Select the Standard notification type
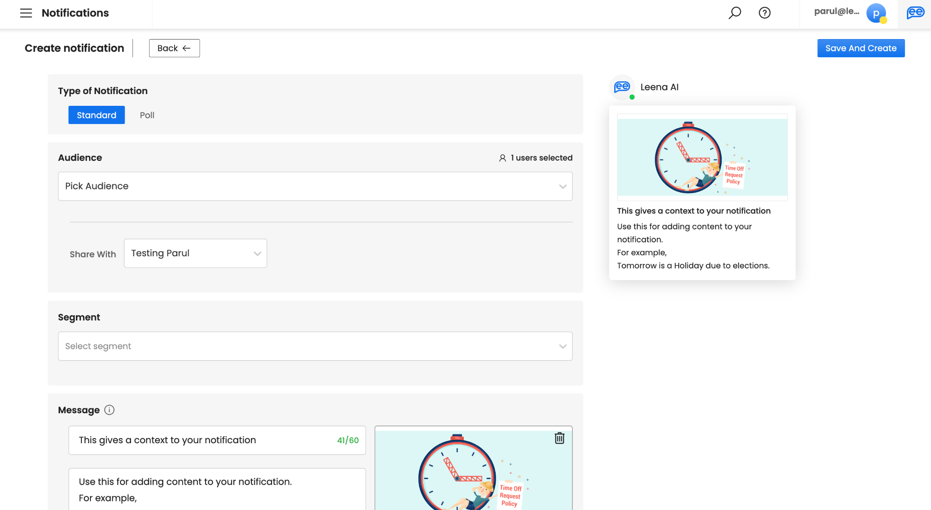The height and width of the screenshot is (510, 931). [x=96, y=115]
